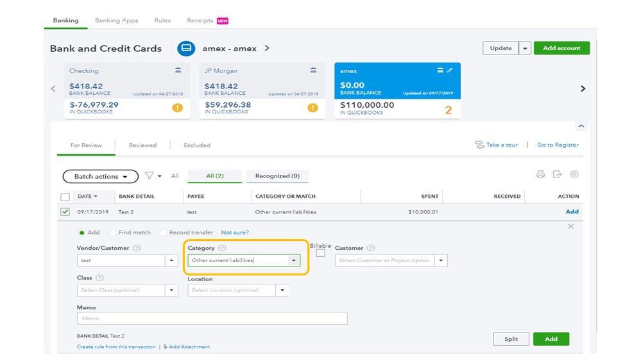Expand the Category dropdown arrow
The image size is (641, 360).
coord(294,261)
